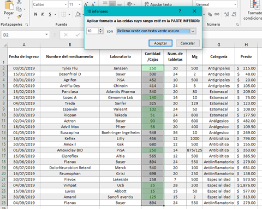Open the Formato condicional menu

(254, 10)
